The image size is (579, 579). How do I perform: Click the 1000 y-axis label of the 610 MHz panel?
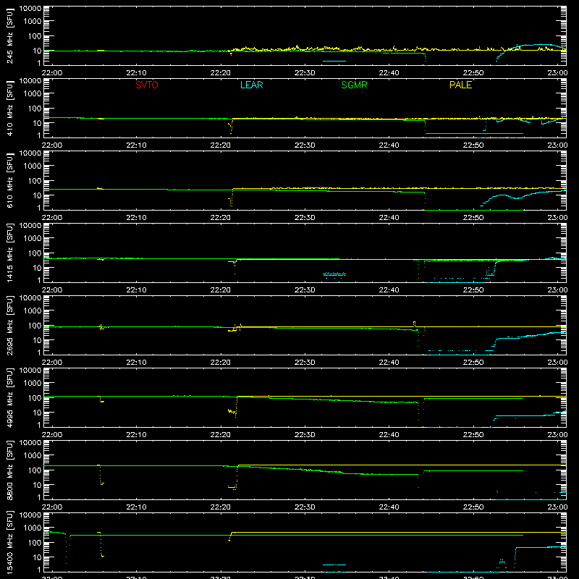click(33, 166)
